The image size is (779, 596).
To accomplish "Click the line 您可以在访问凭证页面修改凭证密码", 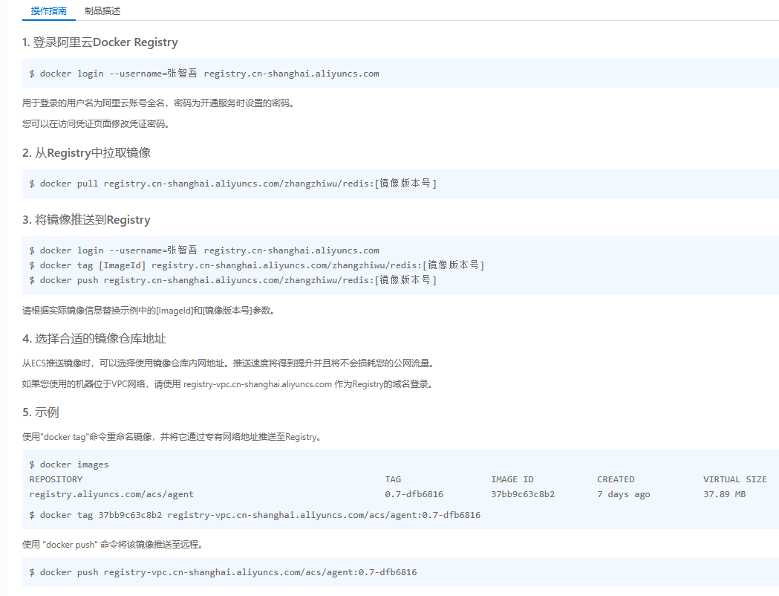I will click(x=96, y=124).
